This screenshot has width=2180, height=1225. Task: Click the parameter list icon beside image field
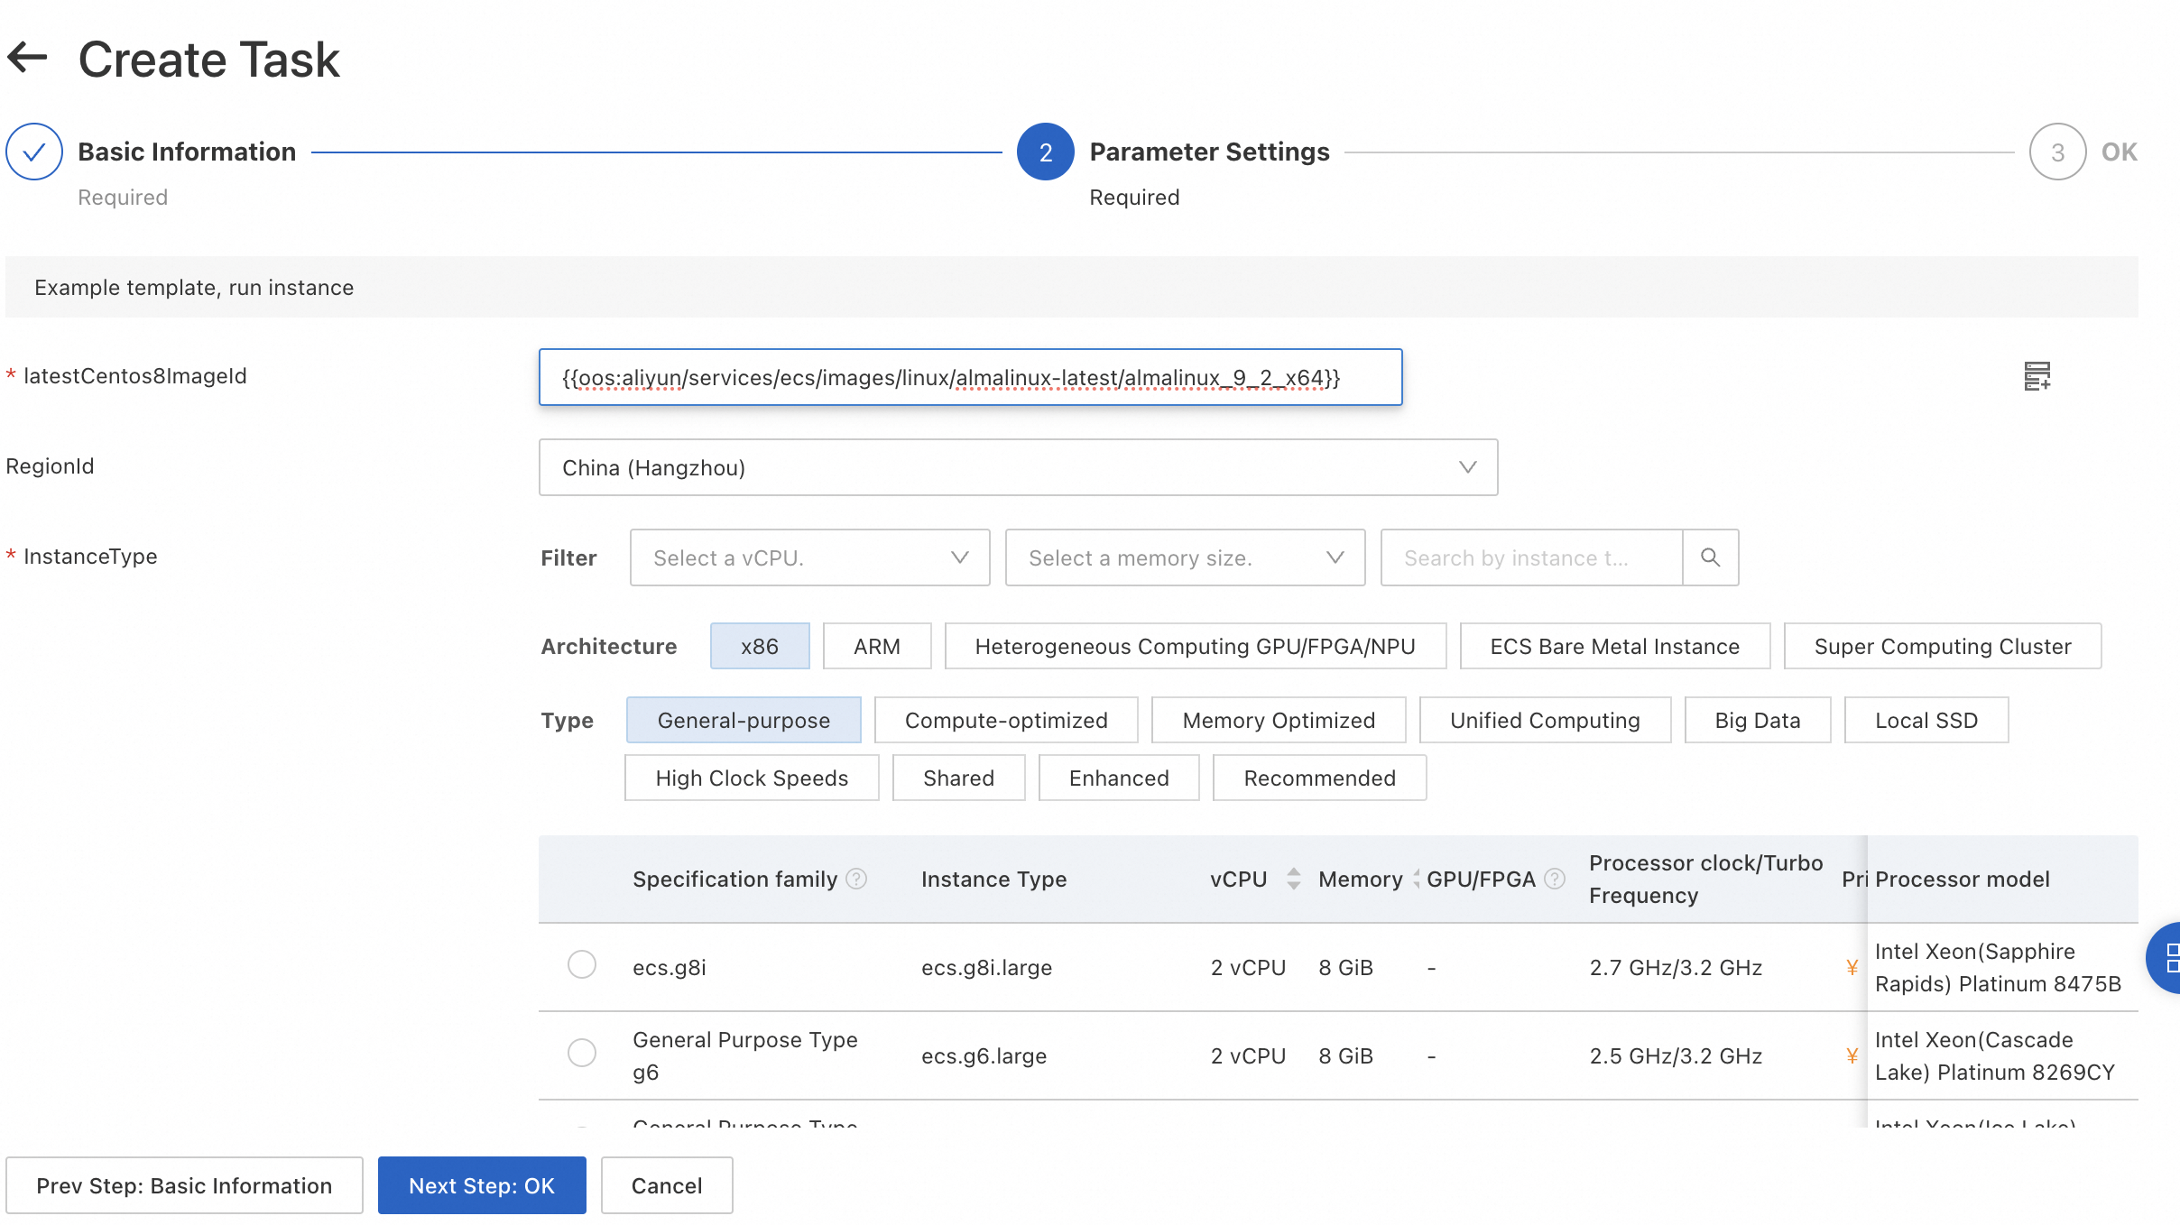point(2037,376)
